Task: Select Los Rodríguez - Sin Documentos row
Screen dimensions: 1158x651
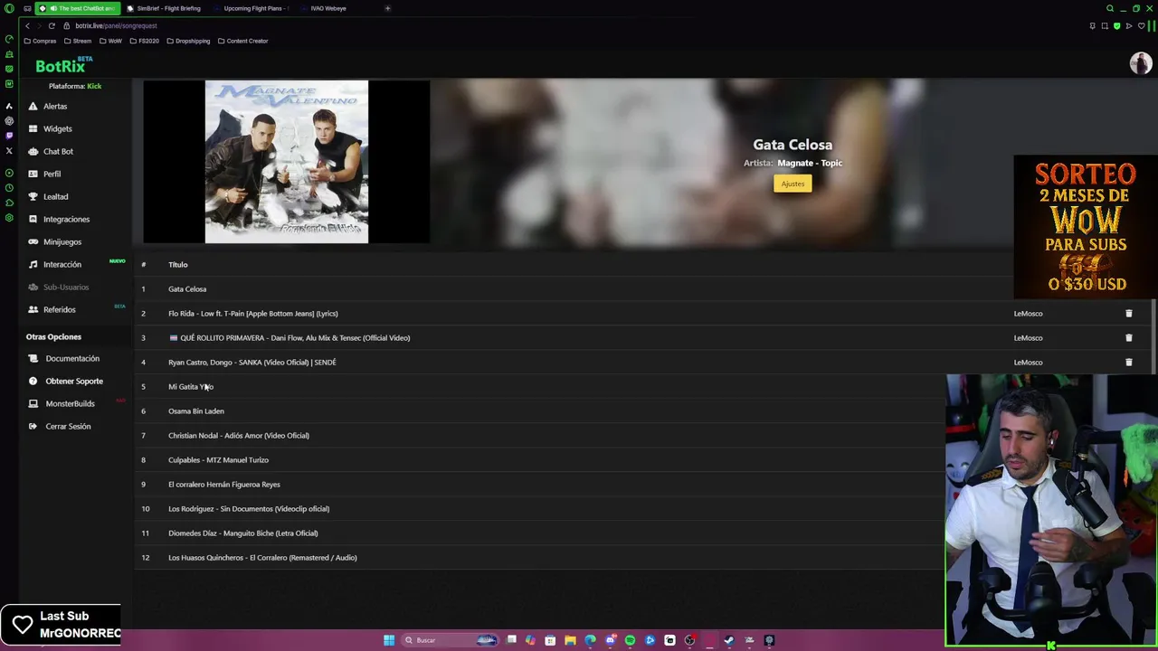Action: (x=539, y=509)
